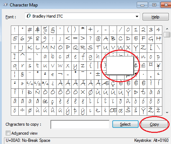Select the capital Q character

tap(75, 48)
